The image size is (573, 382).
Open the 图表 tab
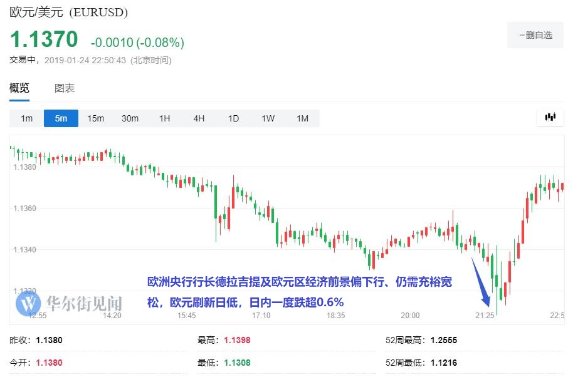click(x=65, y=88)
